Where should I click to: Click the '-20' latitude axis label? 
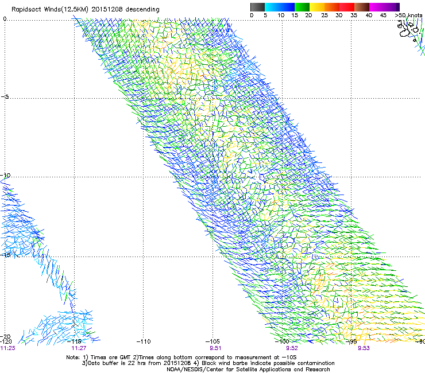[x=5, y=336]
